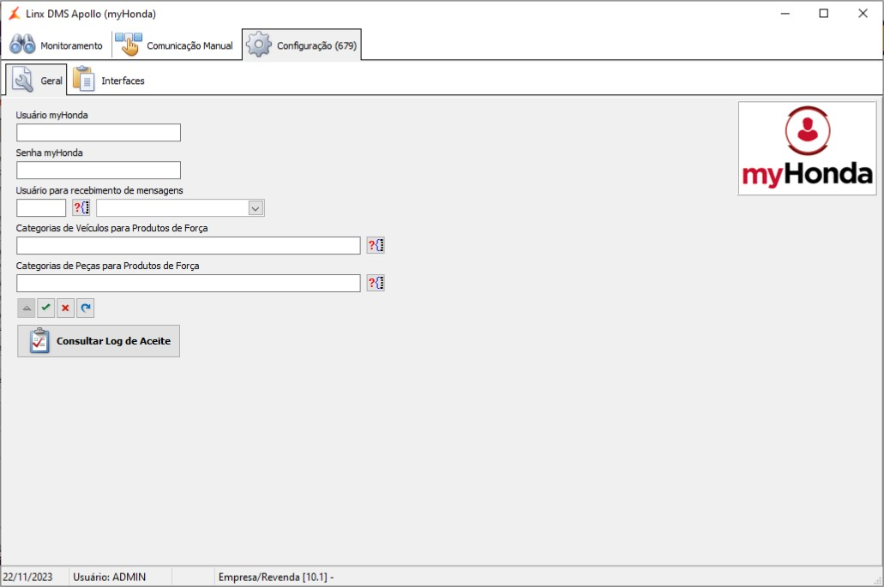Open Consultar Log de Aceite
Viewport: 884px width, 587px height.
click(99, 341)
